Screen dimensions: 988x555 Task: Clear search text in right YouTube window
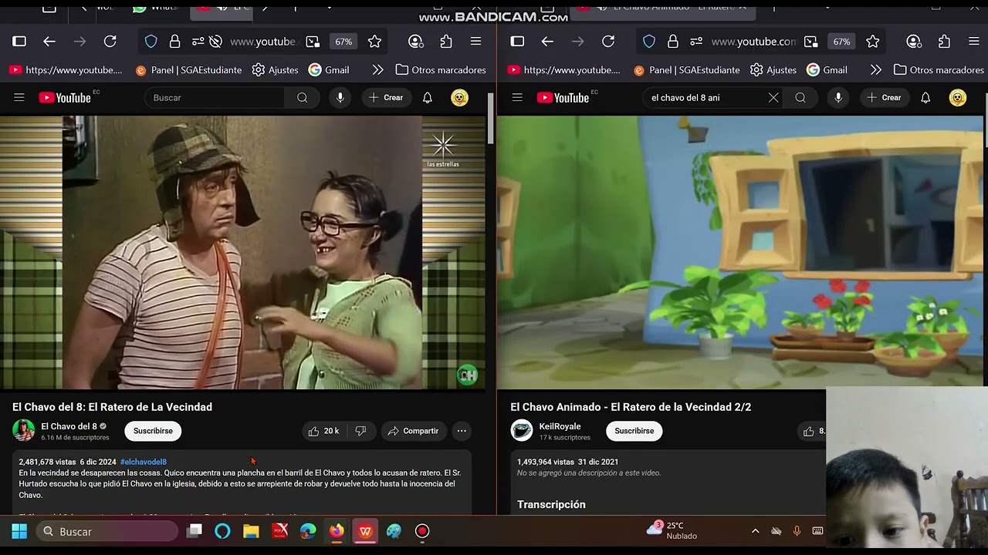click(x=773, y=98)
